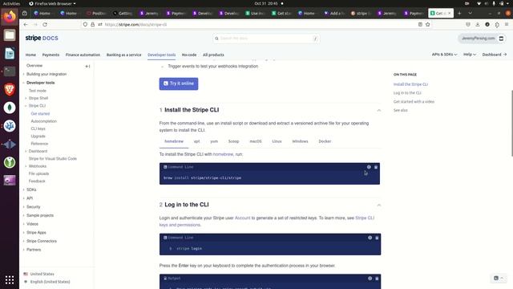This screenshot has height=289, width=513.
Task: Show info for stripe login command block
Action: point(370,238)
